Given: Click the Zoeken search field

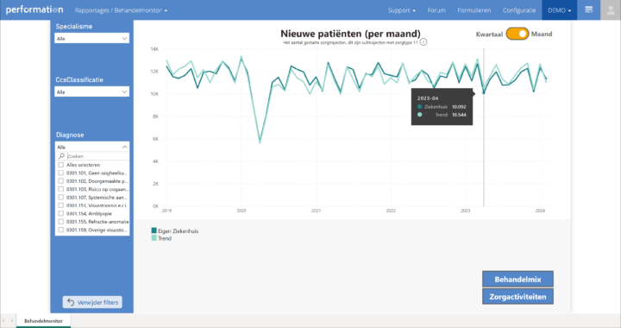Looking at the screenshot, I should coord(97,156).
